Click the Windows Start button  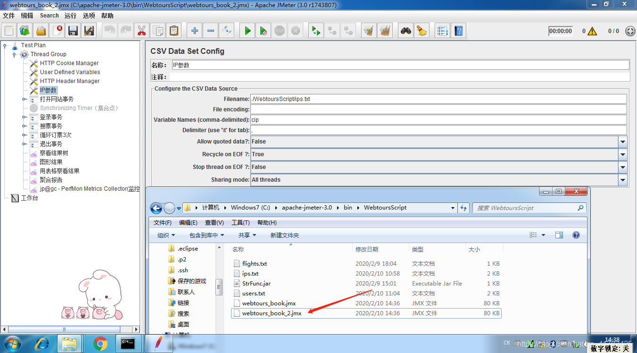[x=12, y=343]
